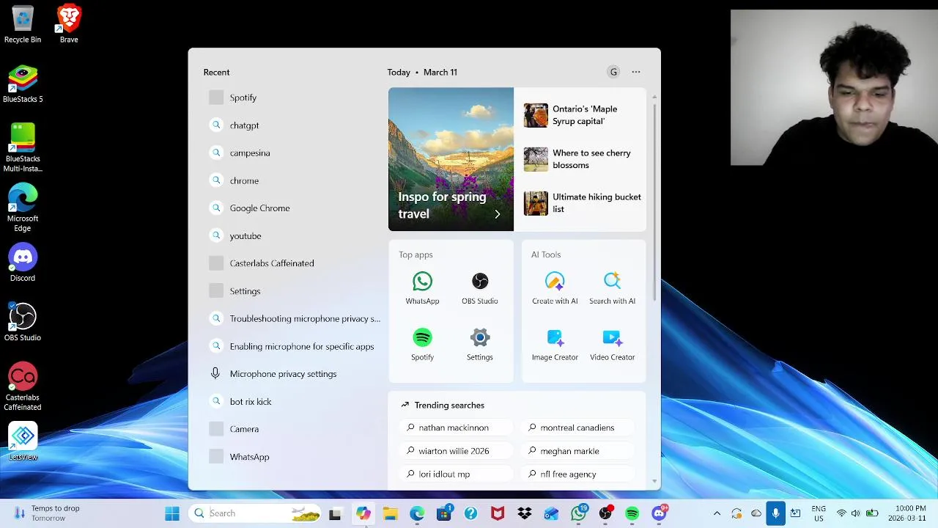Open Create with AI tool
This screenshot has width=938, height=528.
(555, 287)
